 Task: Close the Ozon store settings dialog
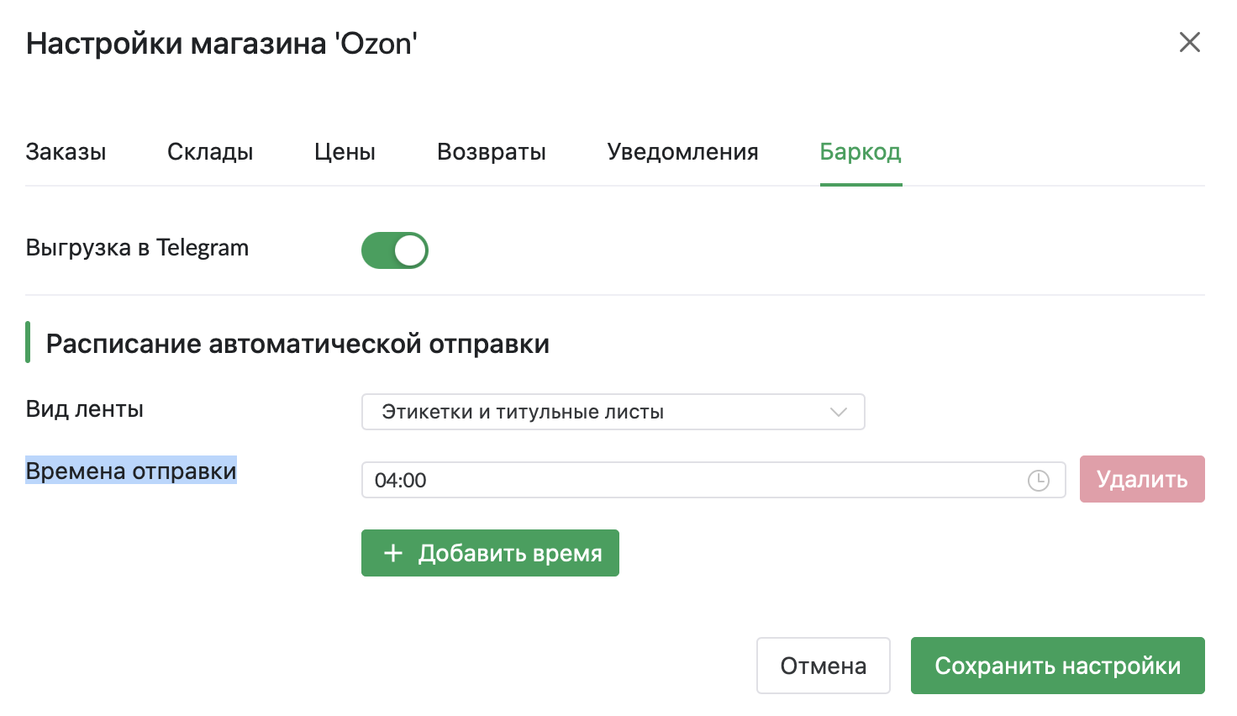point(1189,42)
